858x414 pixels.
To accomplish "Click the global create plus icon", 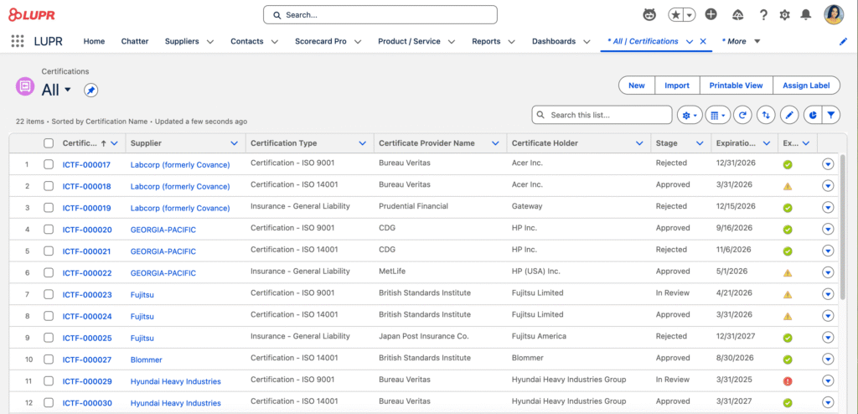I will pos(711,15).
